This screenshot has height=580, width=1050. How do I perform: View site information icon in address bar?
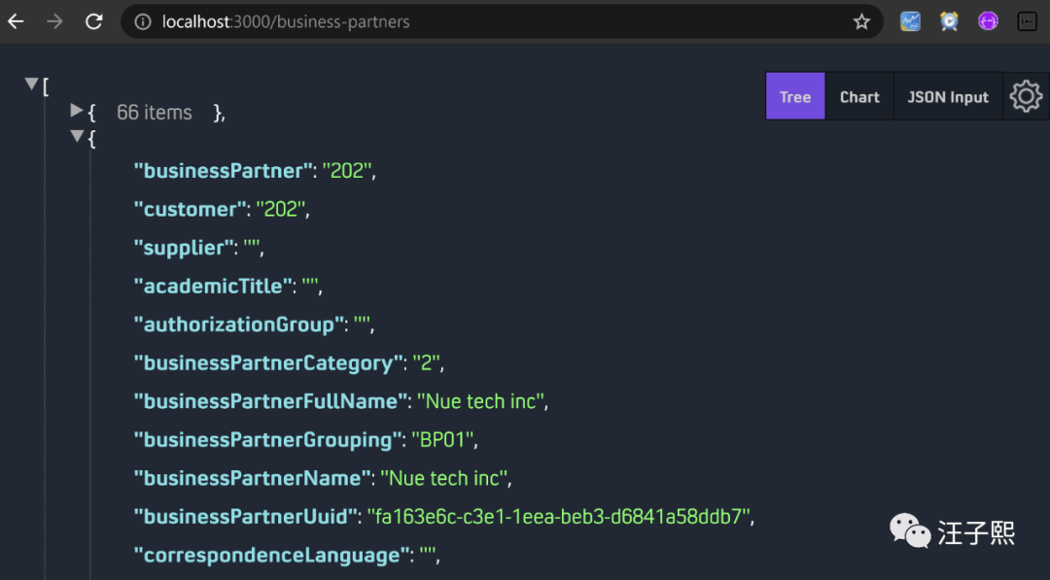pos(142,21)
